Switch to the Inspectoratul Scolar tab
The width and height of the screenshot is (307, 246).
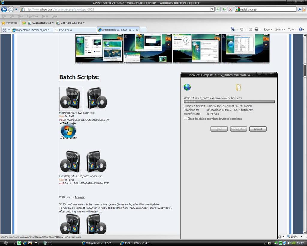click(x=32, y=30)
